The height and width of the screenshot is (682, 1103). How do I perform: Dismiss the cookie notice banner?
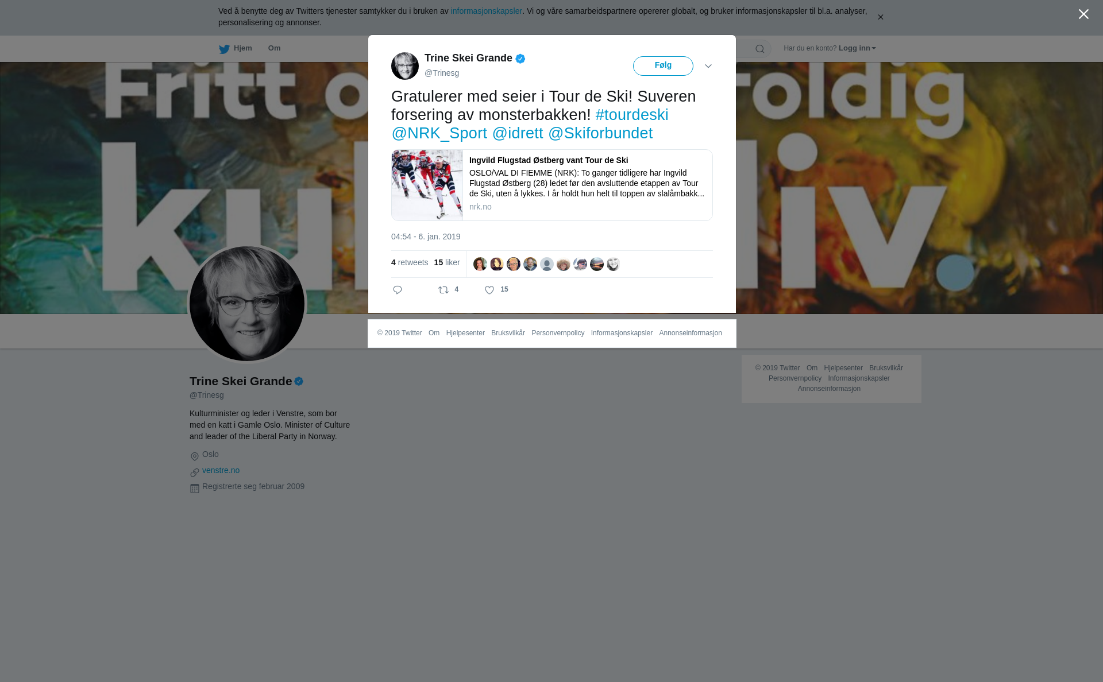click(880, 17)
